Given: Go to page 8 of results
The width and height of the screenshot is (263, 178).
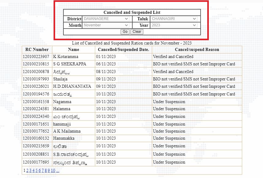Looking at the screenshot, I should [46, 170].
